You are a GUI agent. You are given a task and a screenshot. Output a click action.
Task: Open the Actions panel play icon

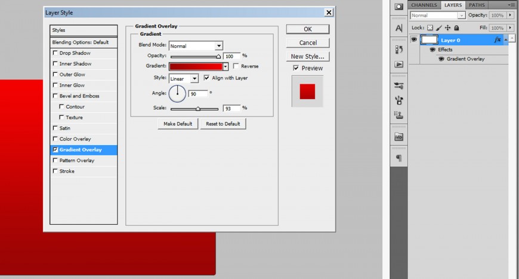click(x=399, y=64)
